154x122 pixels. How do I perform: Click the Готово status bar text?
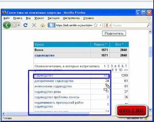7,118
